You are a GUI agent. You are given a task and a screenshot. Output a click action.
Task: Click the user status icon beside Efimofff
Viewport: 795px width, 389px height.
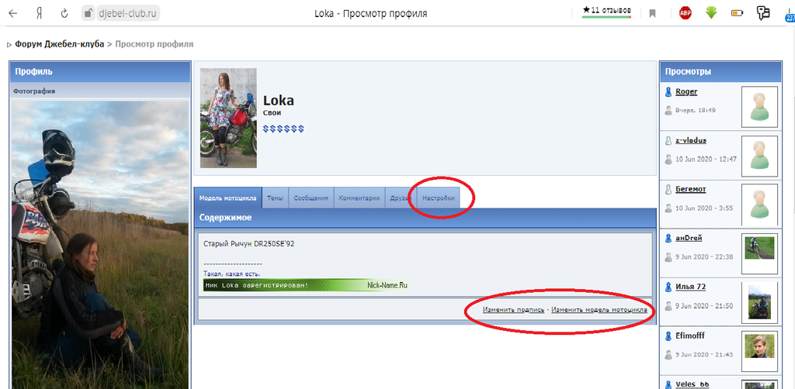coord(668,336)
